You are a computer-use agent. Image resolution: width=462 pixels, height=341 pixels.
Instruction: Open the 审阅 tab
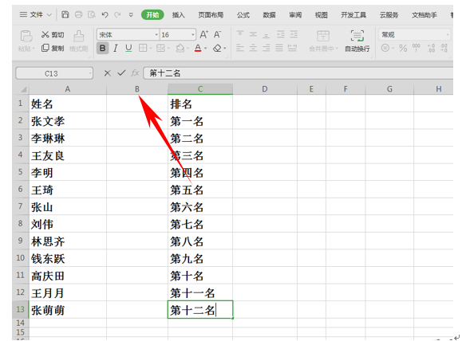click(295, 14)
